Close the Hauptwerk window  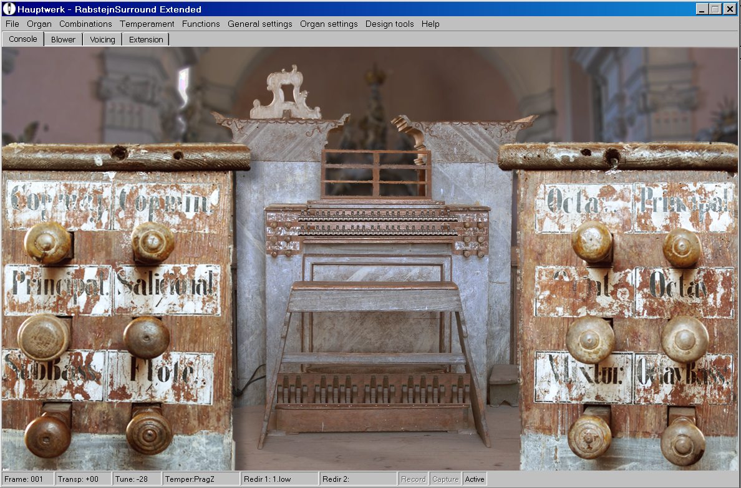[x=729, y=9]
